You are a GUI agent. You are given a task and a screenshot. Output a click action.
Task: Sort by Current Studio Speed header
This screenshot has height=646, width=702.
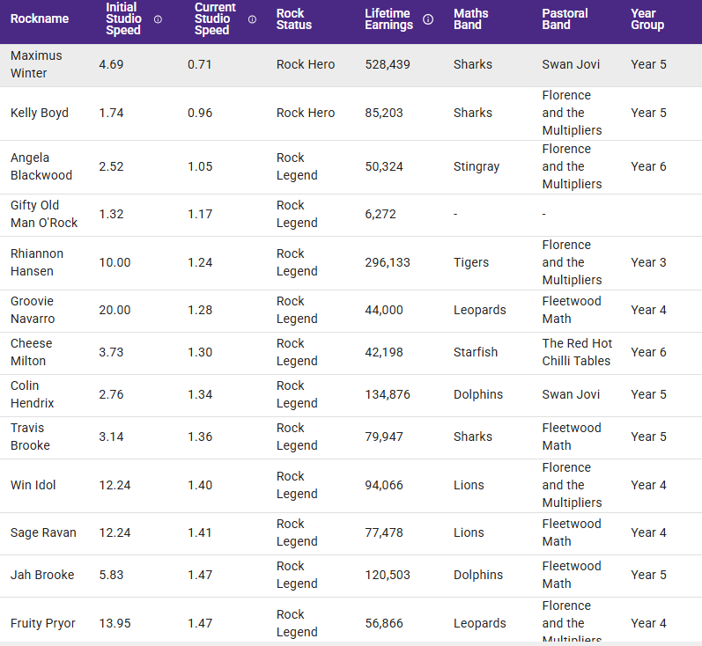pyautogui.click(x=215, y=19)
